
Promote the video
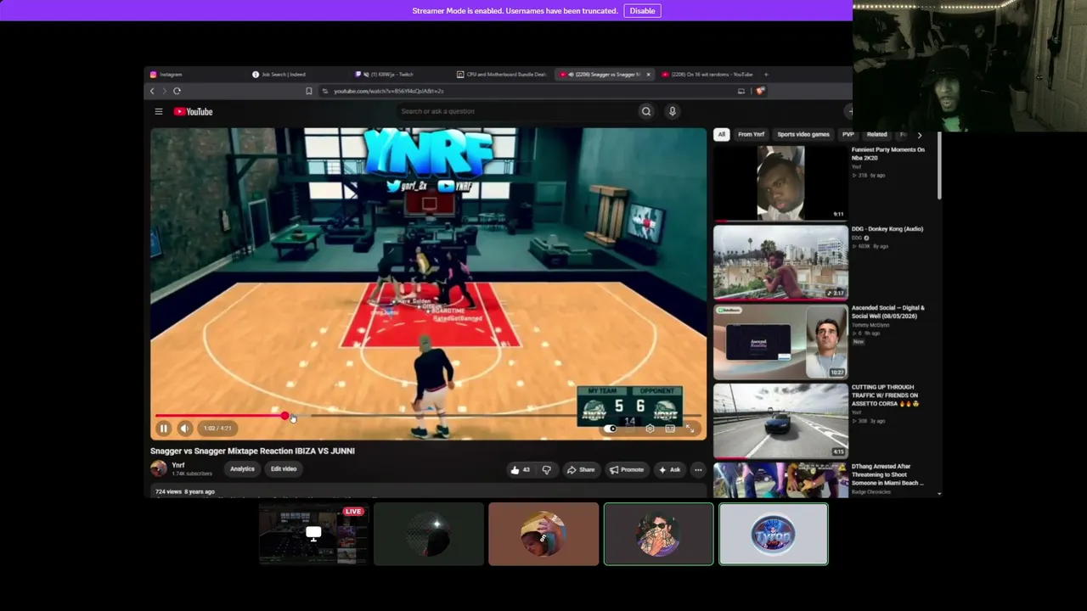click(x=627, y=470)
